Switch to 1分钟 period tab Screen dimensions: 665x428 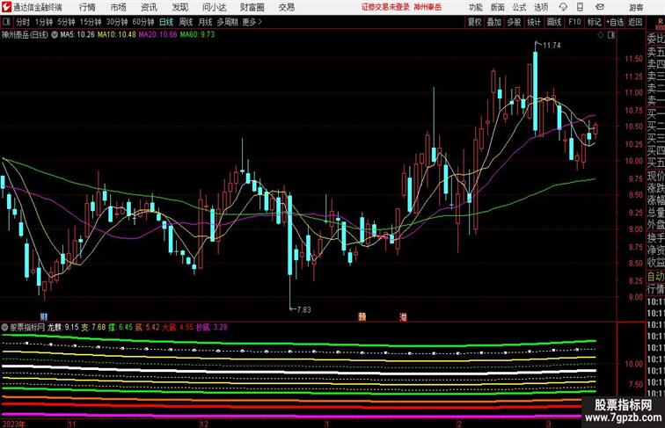coord(44,22)
